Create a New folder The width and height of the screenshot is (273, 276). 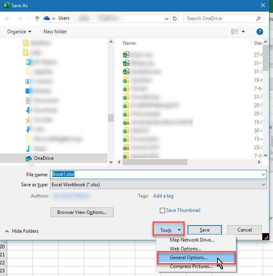(x=55, y=32)
